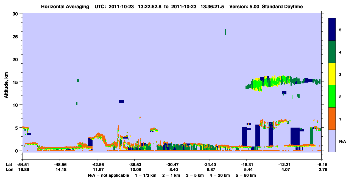
Task: Click the y-axis tick label 25
Action: [x=16, y=36]
